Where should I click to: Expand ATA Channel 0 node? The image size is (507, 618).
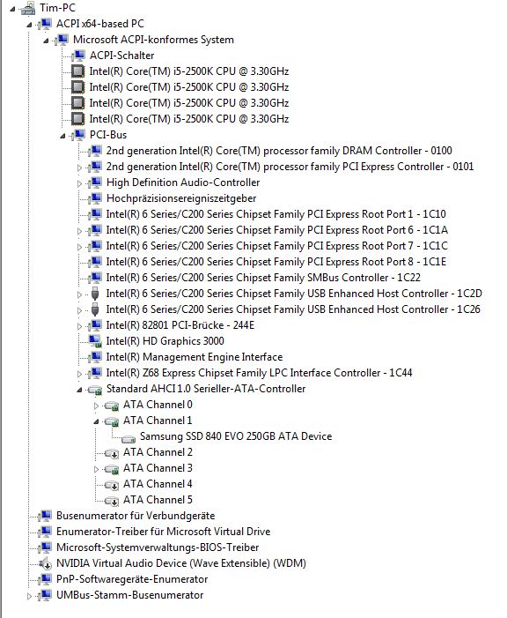97,406
